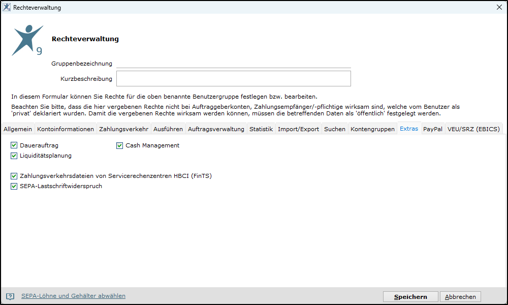The width and height of the screenshot is (508, 305).
Task: Click the Speichern button
Action: [x=410, y=296]
